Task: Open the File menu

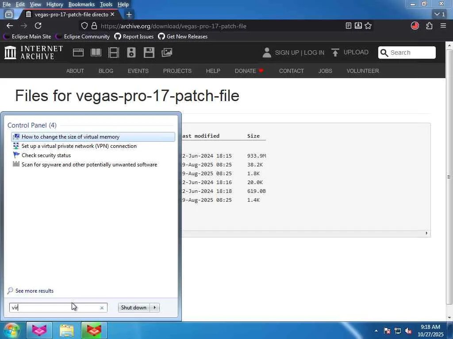Action: (x=6, y=4)
